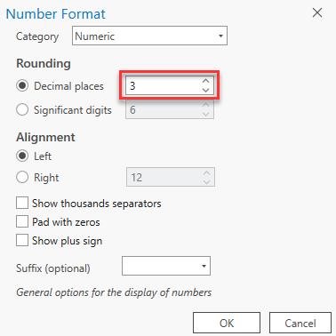Click the Significant digits value field
336x336 pixels.
coord(163,109)
